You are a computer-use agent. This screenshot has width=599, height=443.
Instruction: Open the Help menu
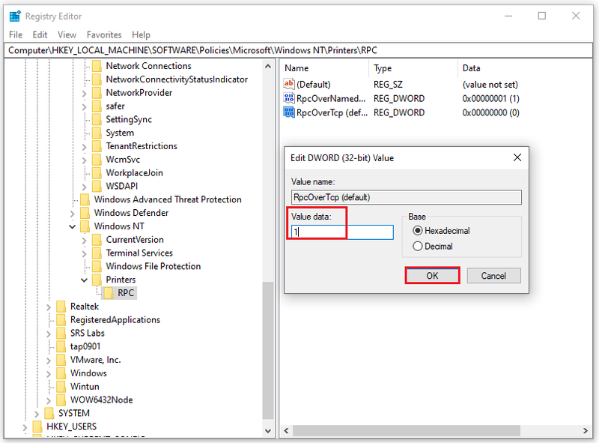coord(141,34)
